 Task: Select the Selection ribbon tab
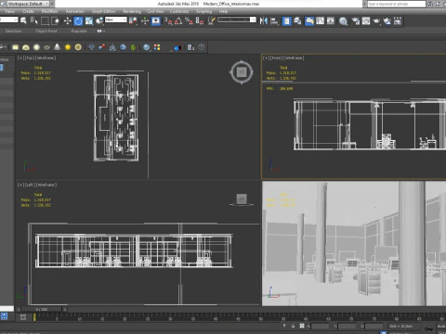(x=13, y=31)
